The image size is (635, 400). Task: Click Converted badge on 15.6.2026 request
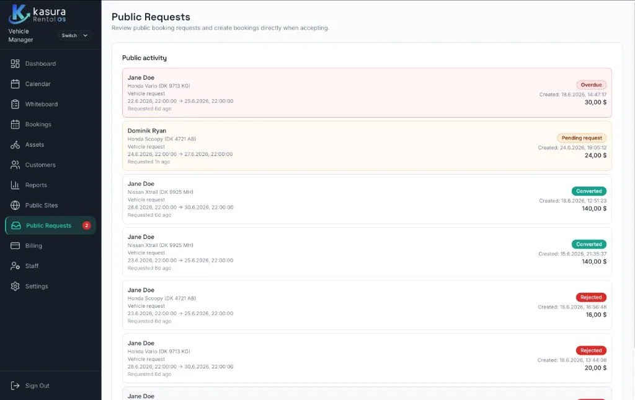coord(589,244)
